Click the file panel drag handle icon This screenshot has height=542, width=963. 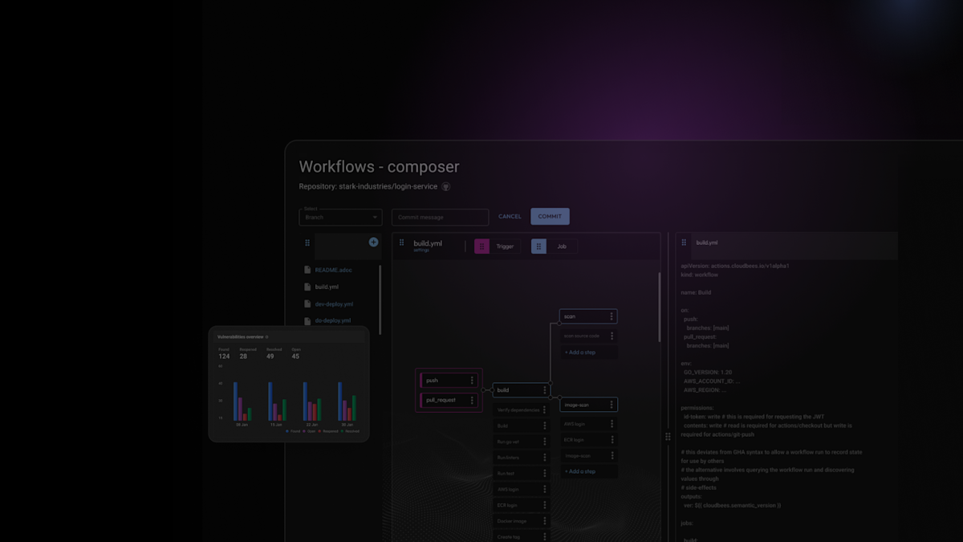(x=307, y=243)
